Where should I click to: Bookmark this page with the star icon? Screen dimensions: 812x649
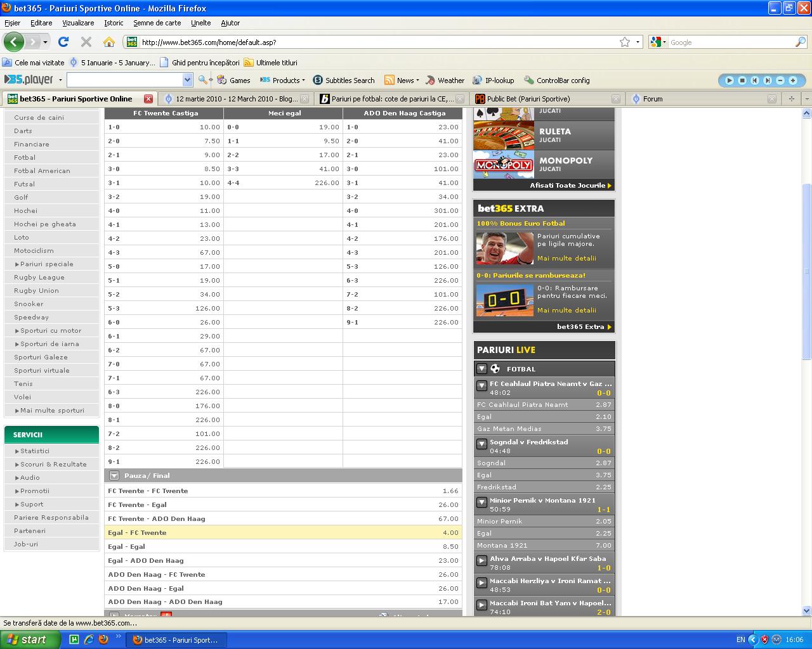(625, 42)
